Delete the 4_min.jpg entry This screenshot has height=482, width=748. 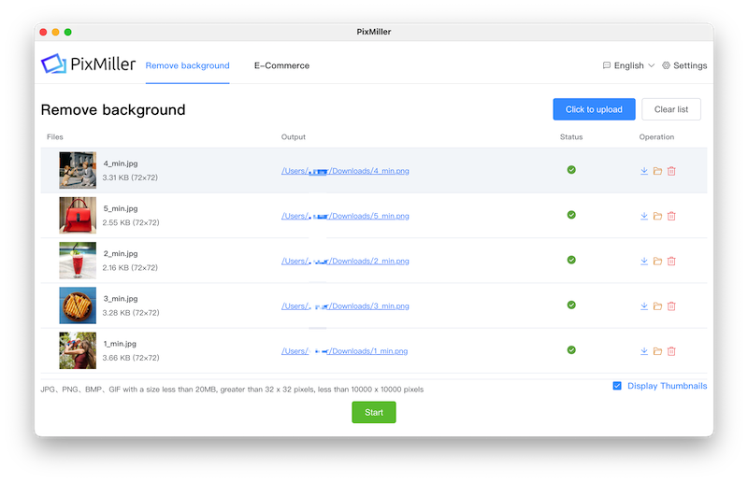click(671, 171)
